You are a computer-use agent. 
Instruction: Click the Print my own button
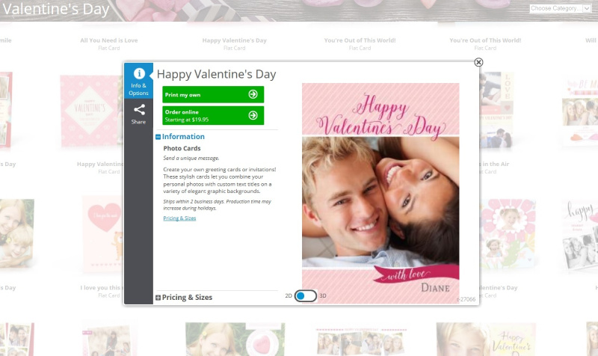click(213, 95)
